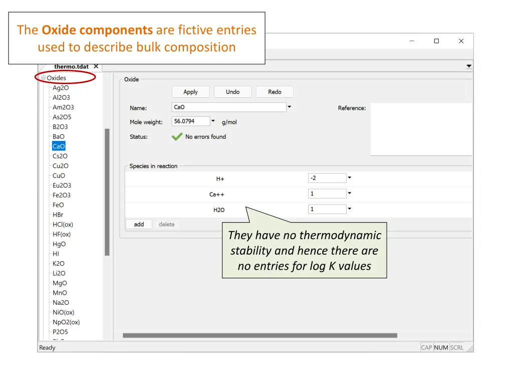This screenshot has width=513, height=385.
Task: Select Cs2O oxide entry
Action: pyautogui.click(x=60, y=156)
